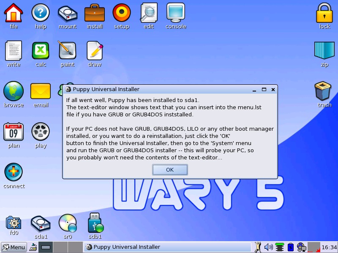The width and height of the screenshot is (338, 253).
Task: Launch the paint application icon
Action: 68,51
